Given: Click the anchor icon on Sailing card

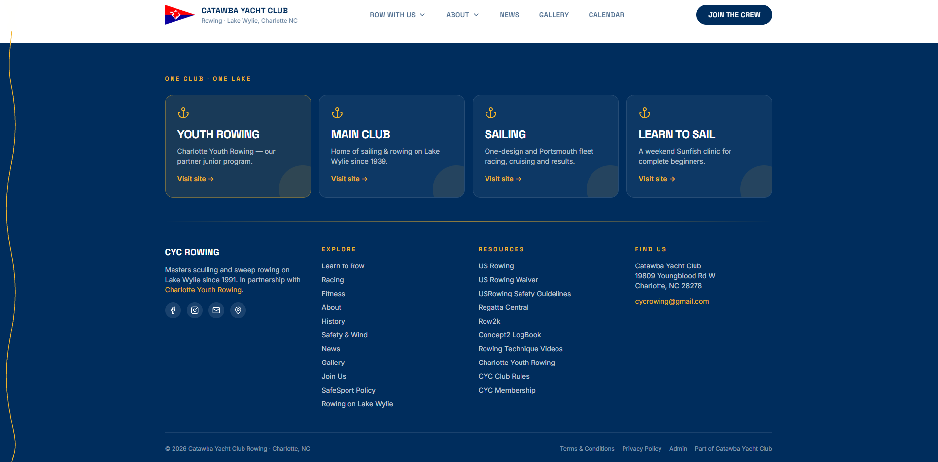Looking at the screenshot, I should [x=491, y=113].
